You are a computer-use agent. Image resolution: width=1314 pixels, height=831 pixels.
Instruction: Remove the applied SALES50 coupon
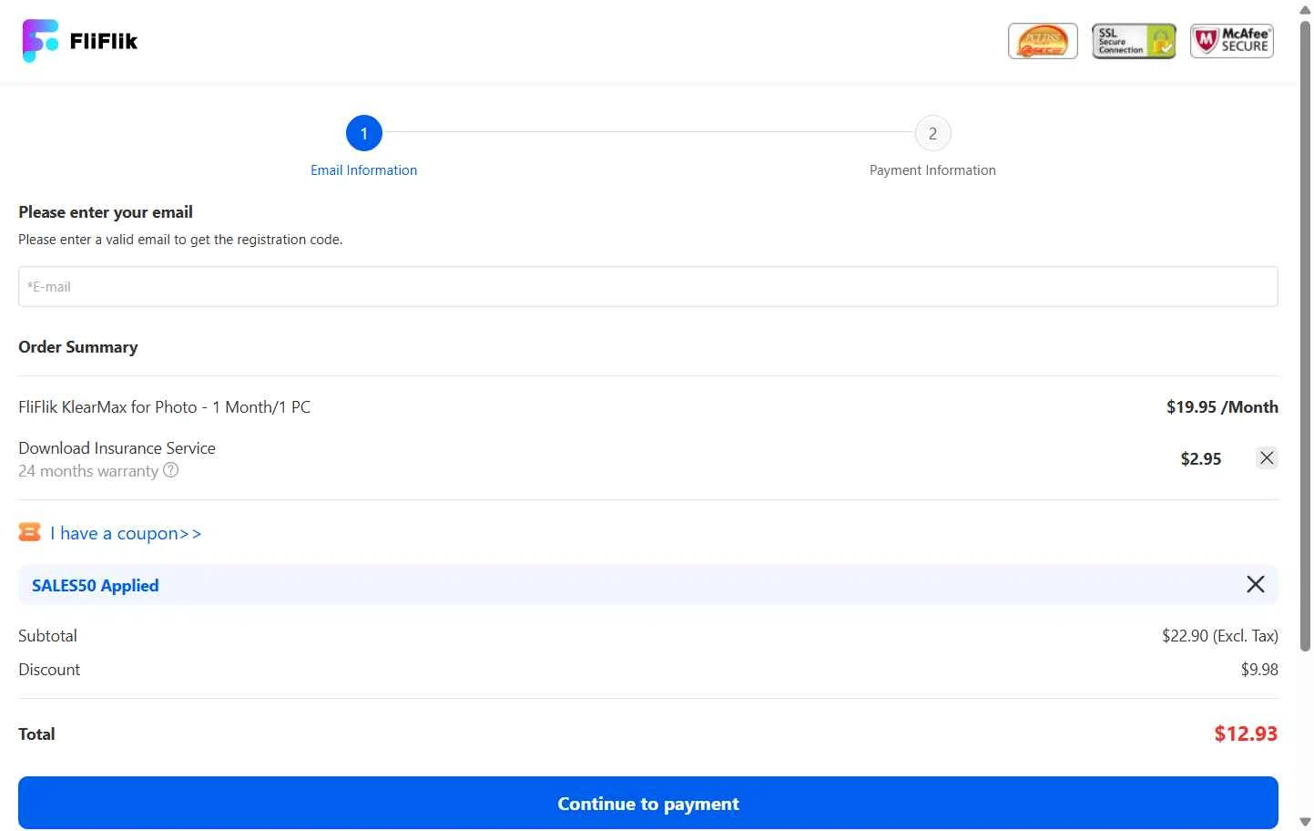tap(1256, 584)
